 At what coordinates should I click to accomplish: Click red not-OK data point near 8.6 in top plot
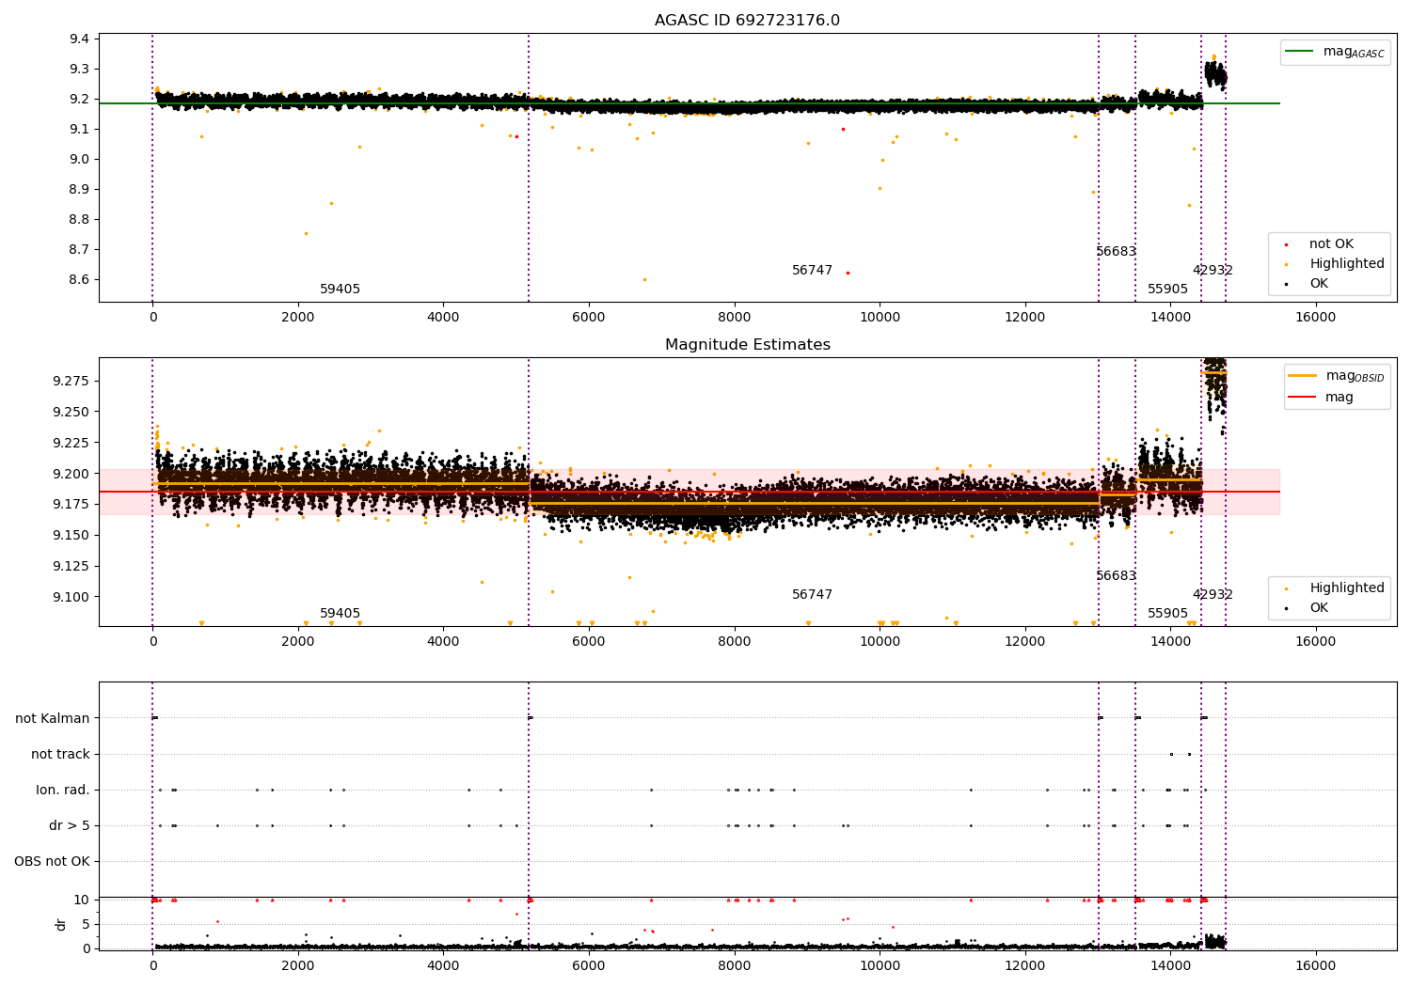click(x=848, y=273)
